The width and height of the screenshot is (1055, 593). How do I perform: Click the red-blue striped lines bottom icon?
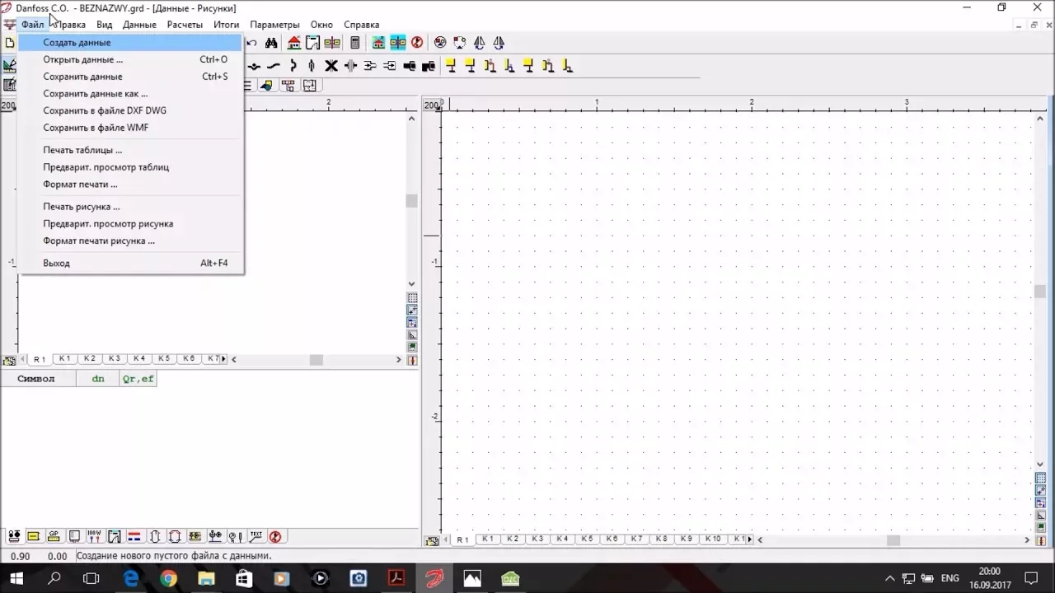134,536
